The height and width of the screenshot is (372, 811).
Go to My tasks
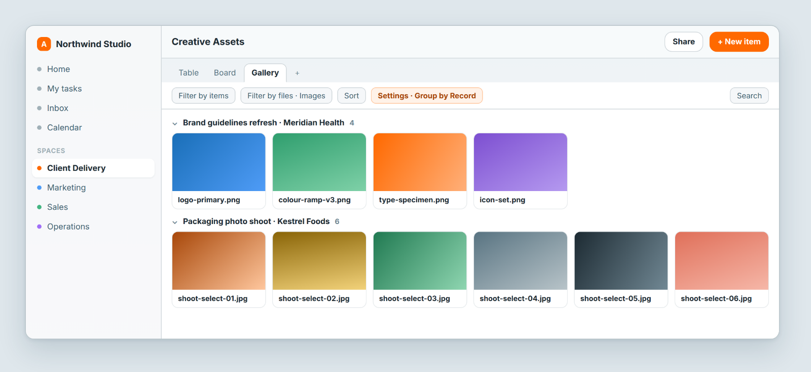click(93, 89)
